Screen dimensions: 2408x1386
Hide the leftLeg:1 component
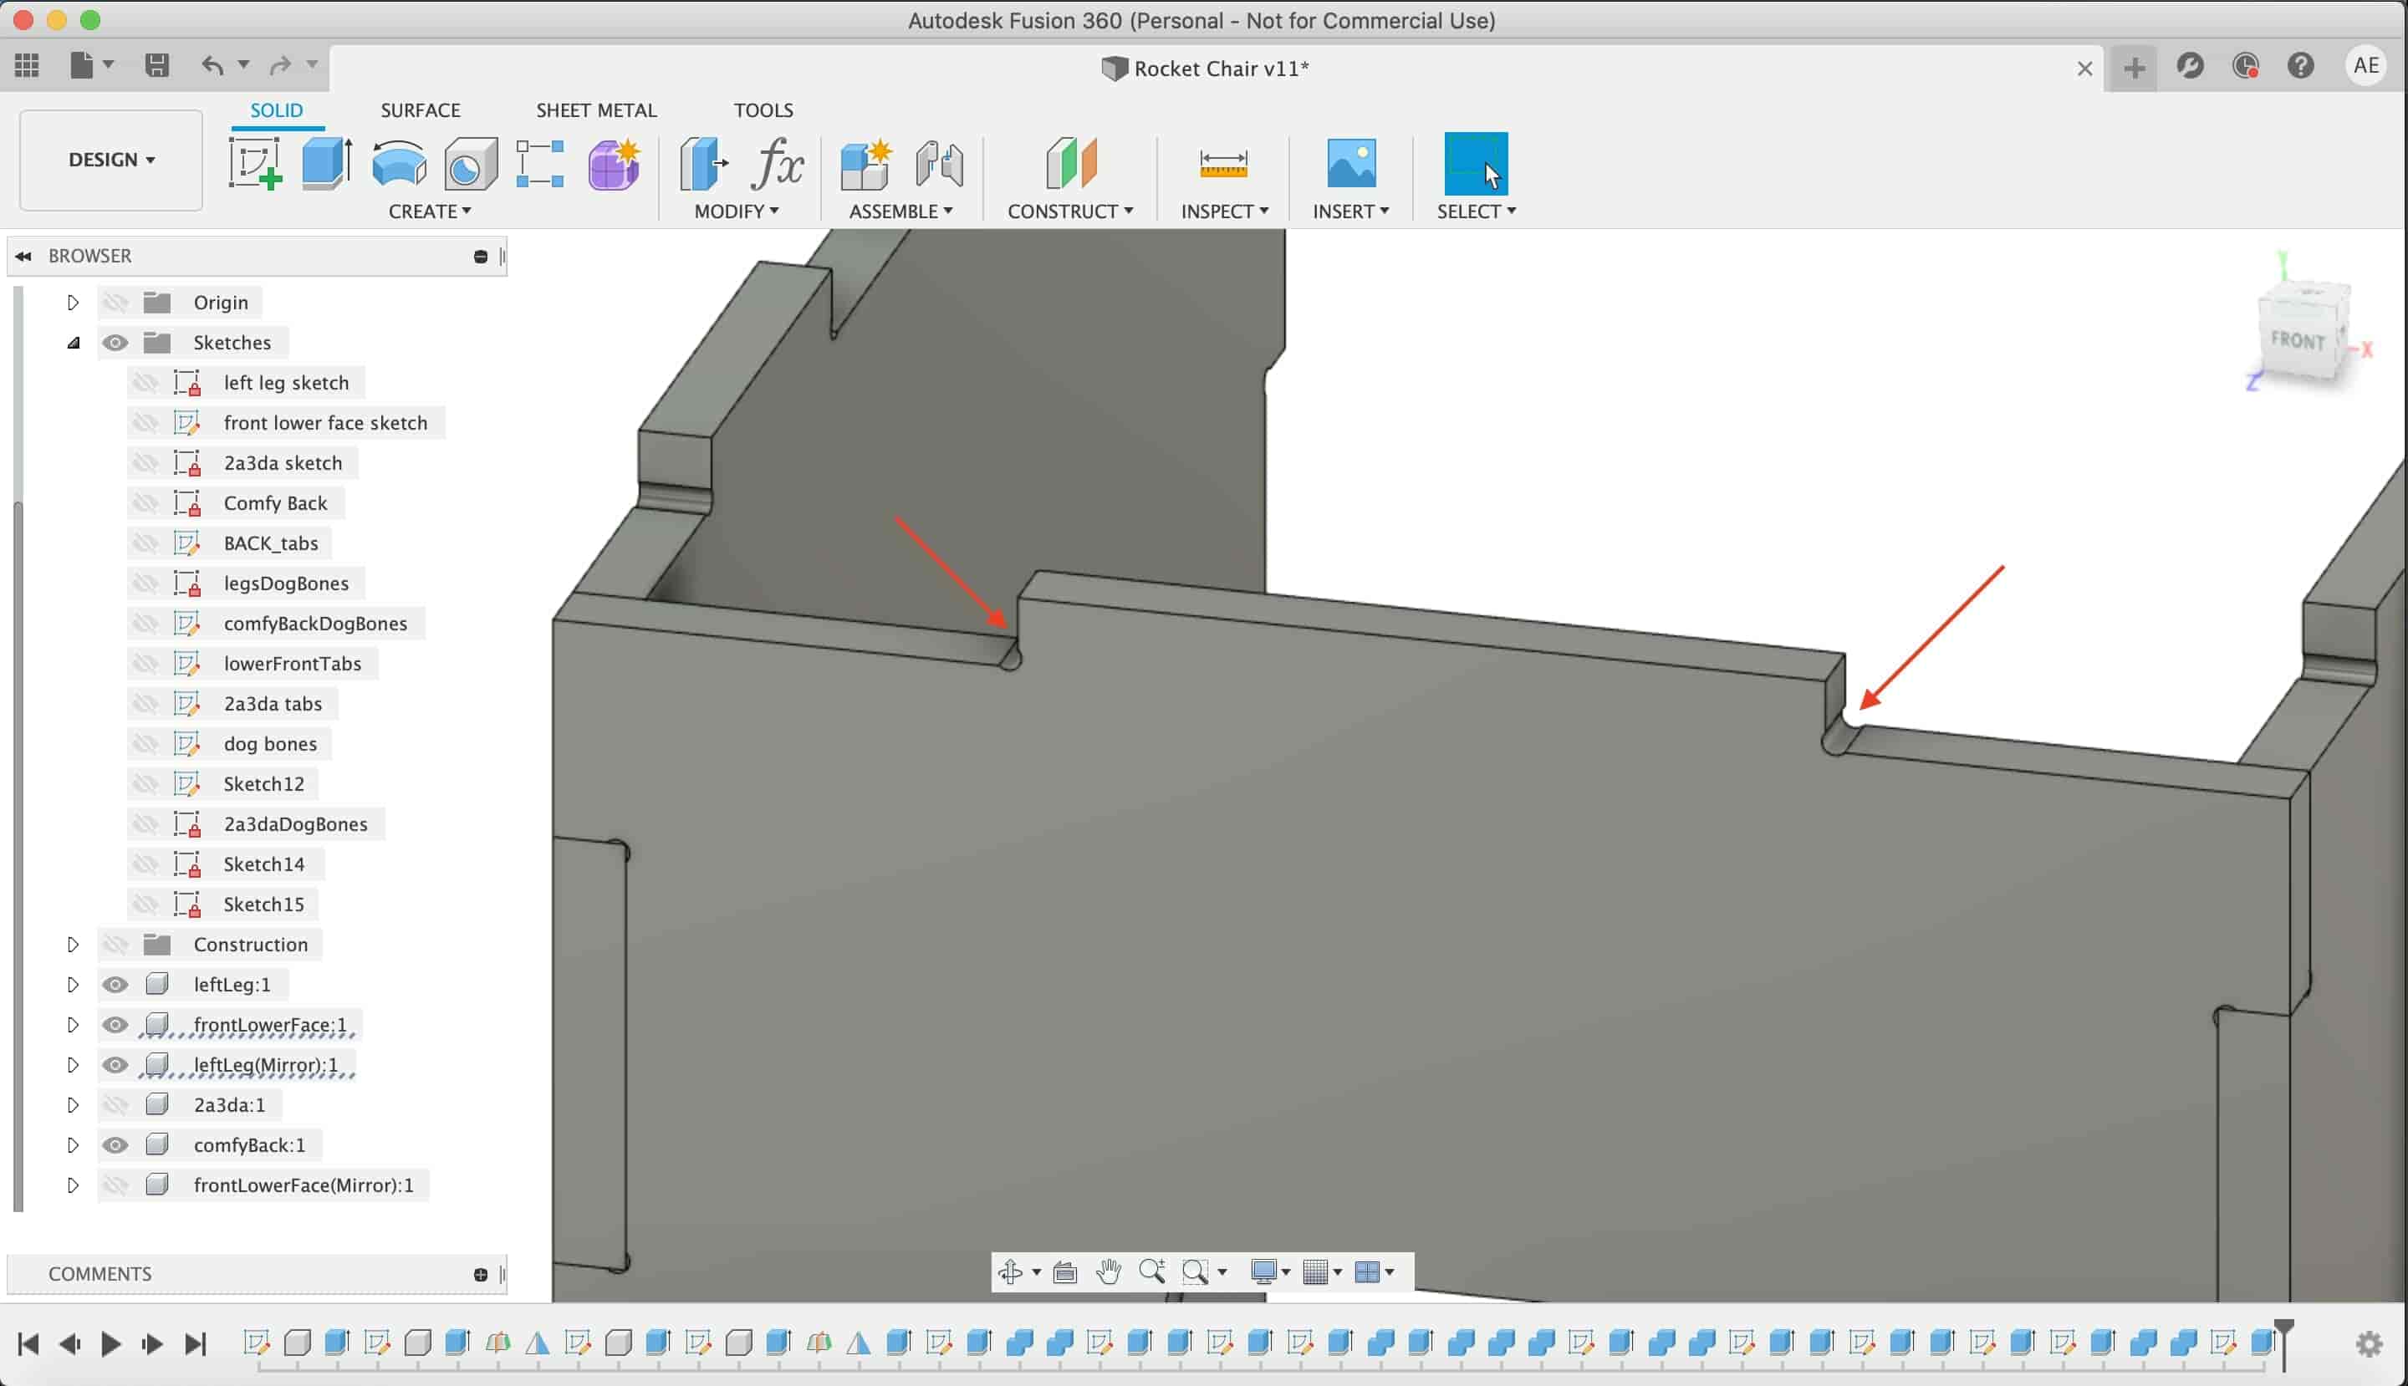[115, 984]
